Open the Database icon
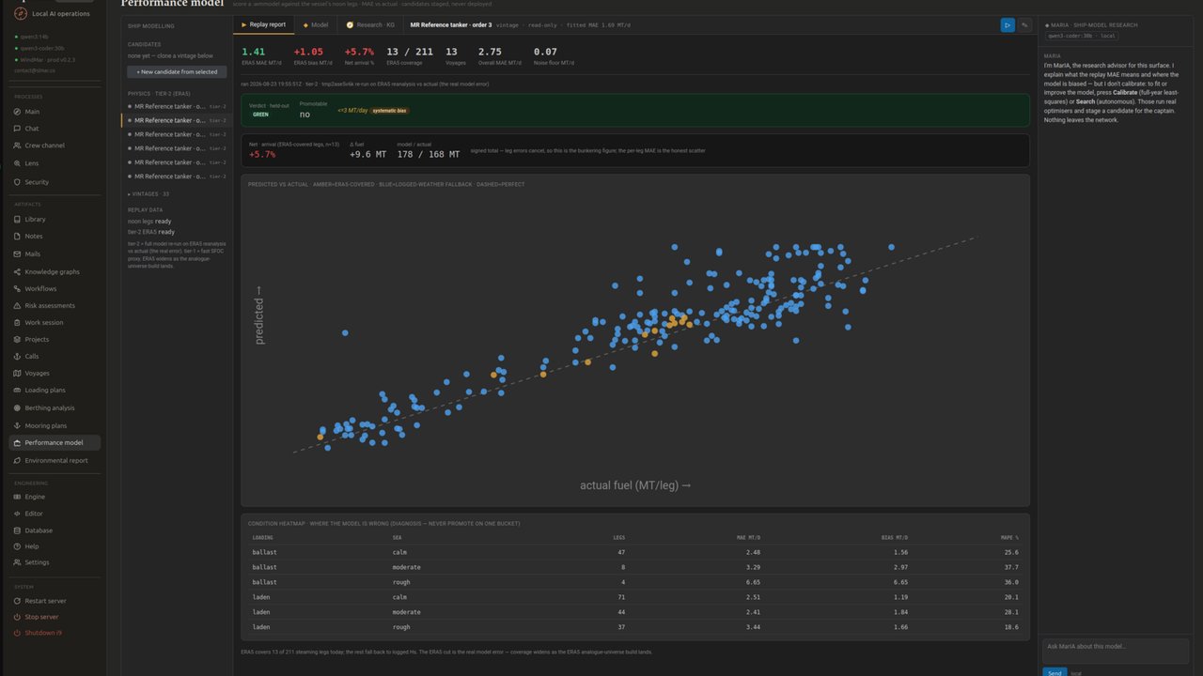Image resolution: width=1203 pixels, height=676 pixels. (17, 530)
